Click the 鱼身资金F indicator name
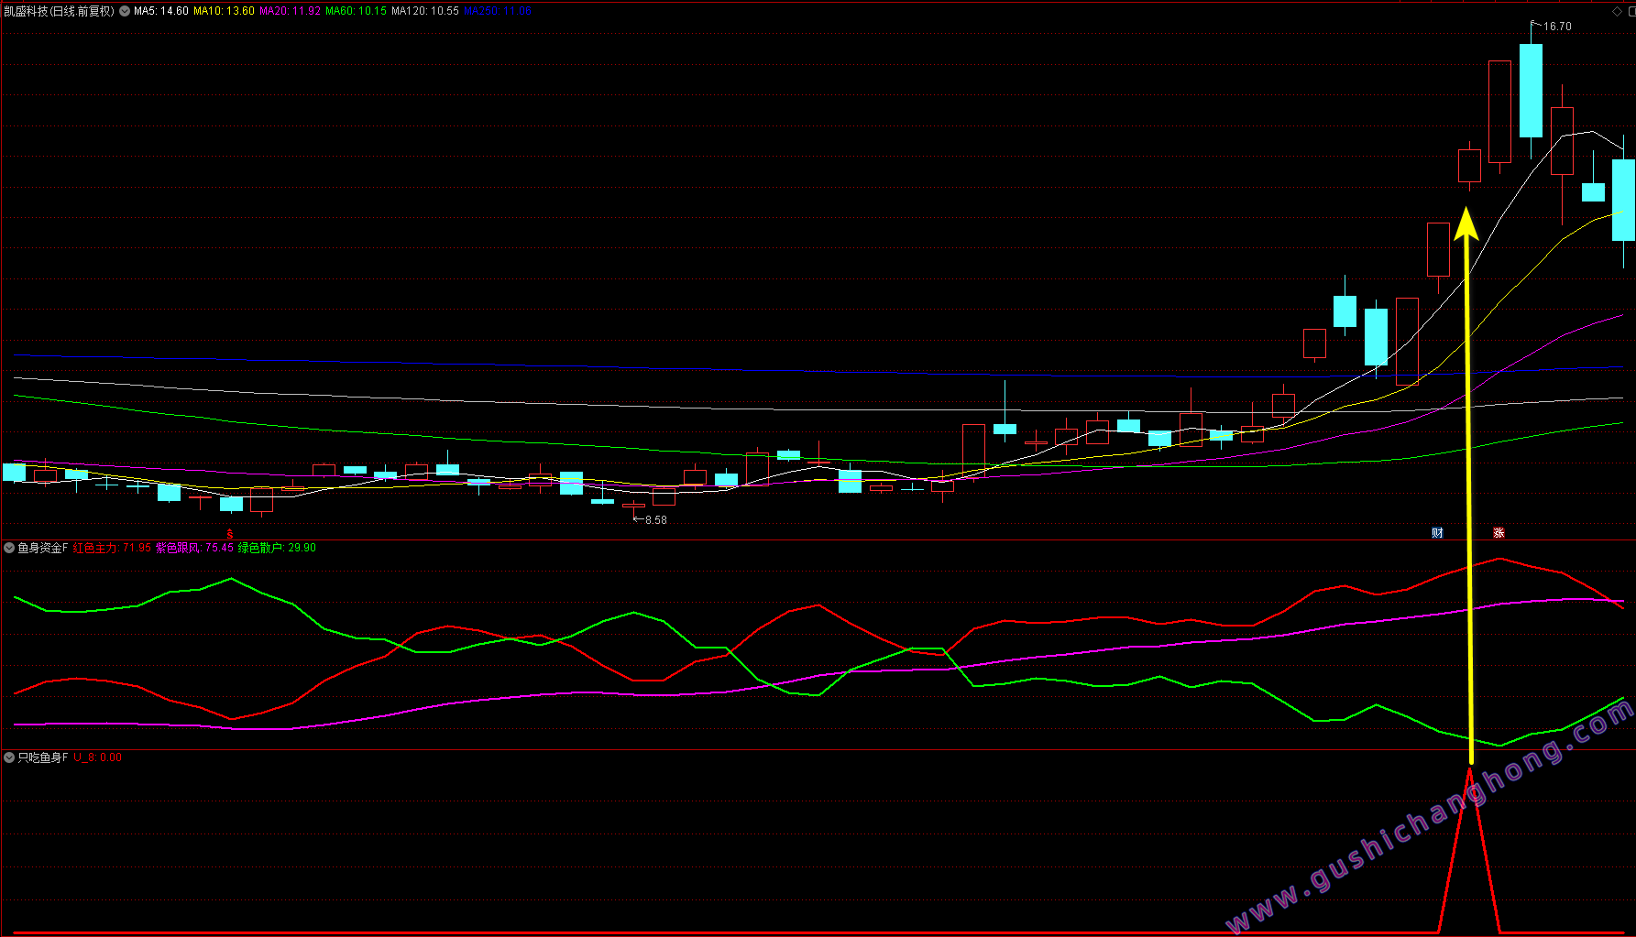The height and width of the screenshot is (937, 1636). point(43,548)
